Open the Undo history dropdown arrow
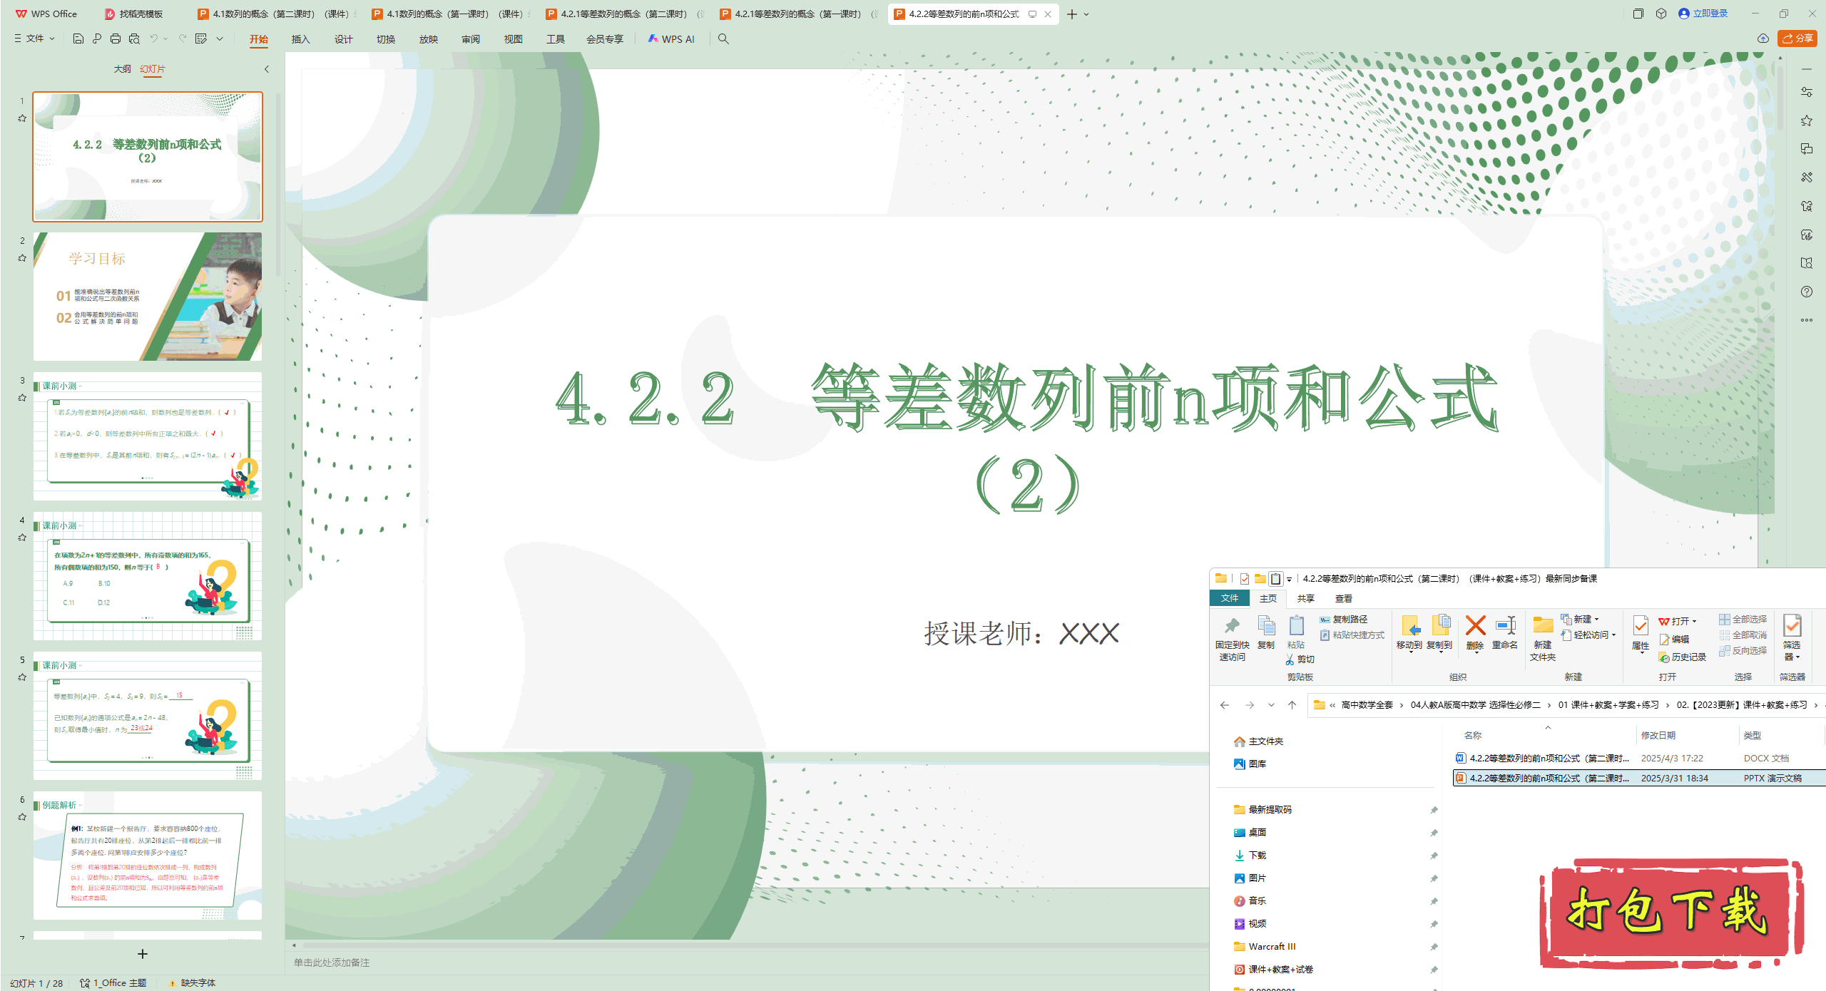The width and height of the screenshot is (1826, 991). 165,38
